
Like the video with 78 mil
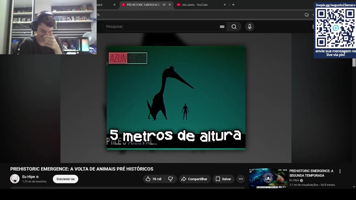(154, 179)
